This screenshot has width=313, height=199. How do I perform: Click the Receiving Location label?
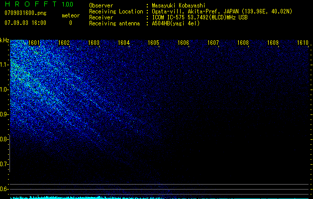pyautogui.click(x=116, y=11)
